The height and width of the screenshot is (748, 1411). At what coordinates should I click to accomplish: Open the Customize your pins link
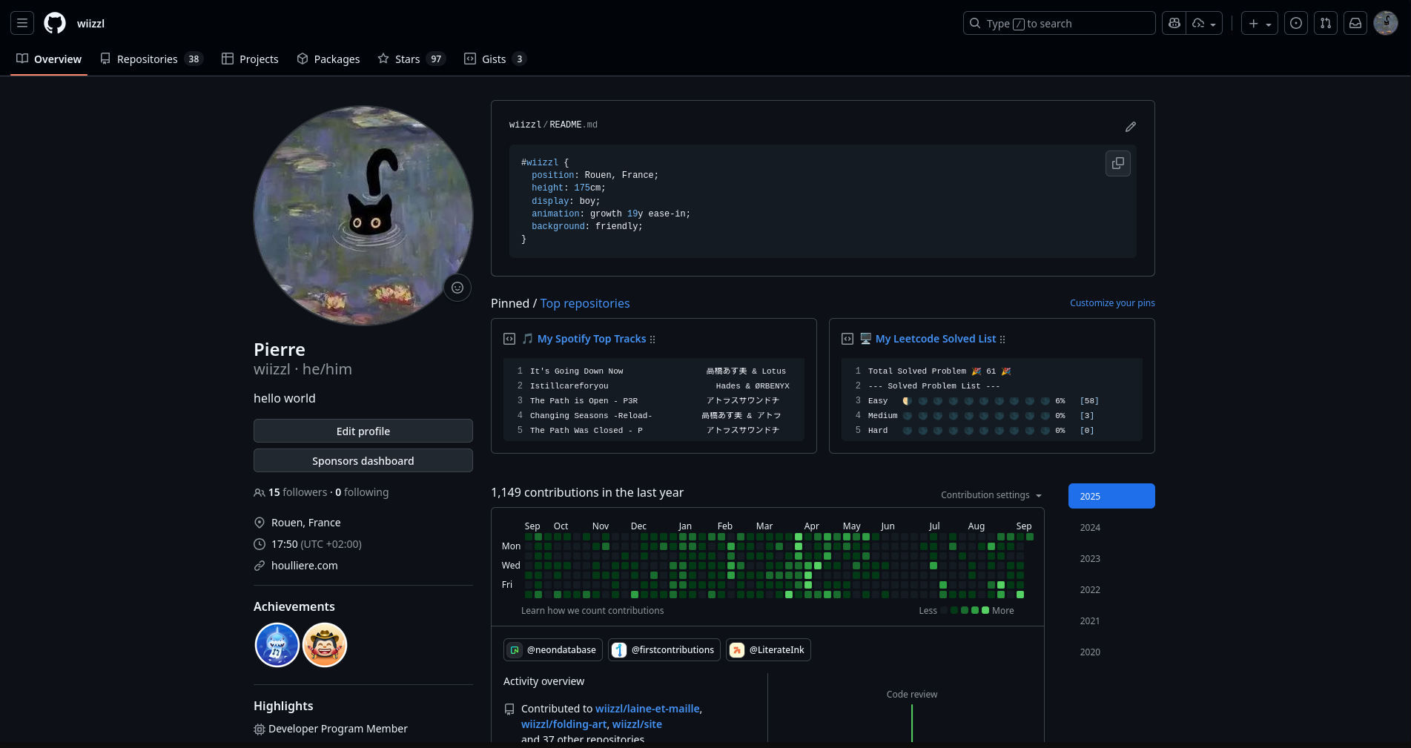(1111, 303)
